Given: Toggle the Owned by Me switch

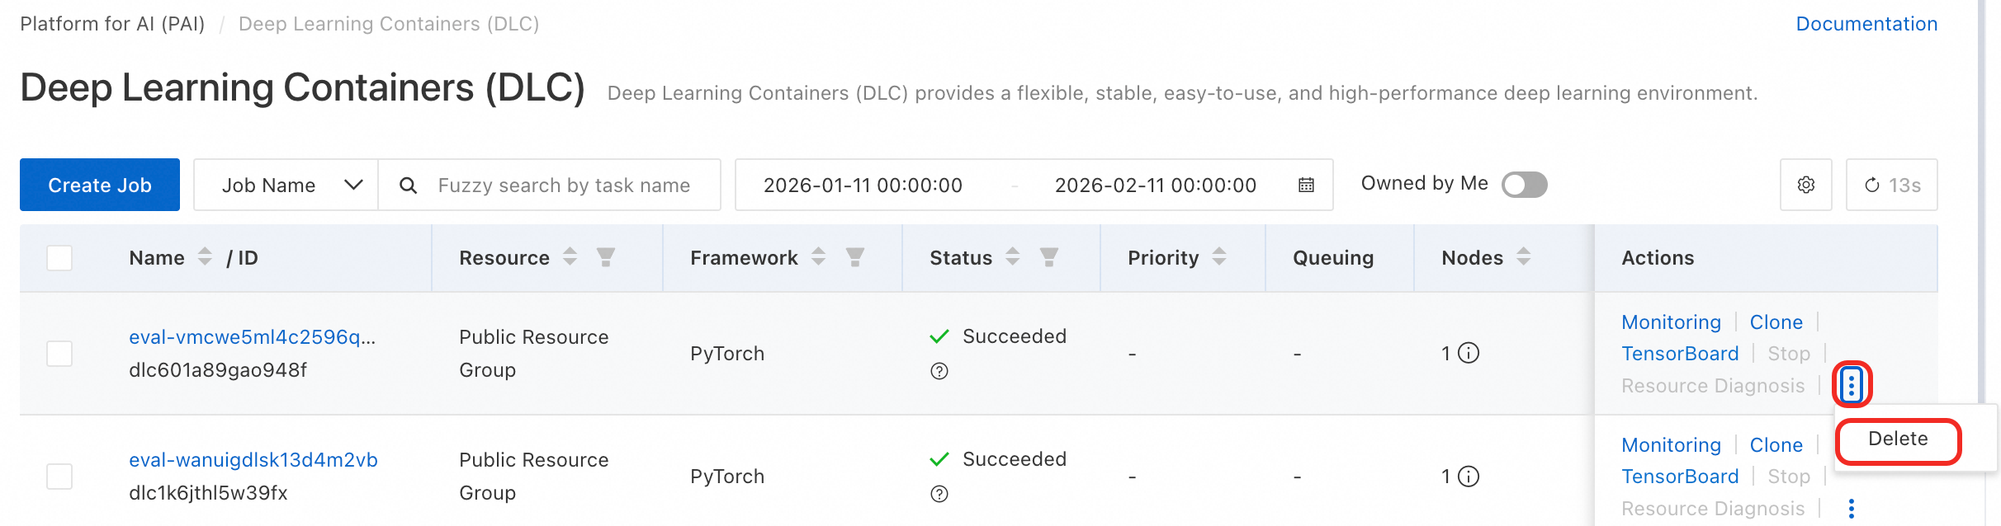Looking at the screenshot, I should pyautogui.click(x=1524, y=185).
